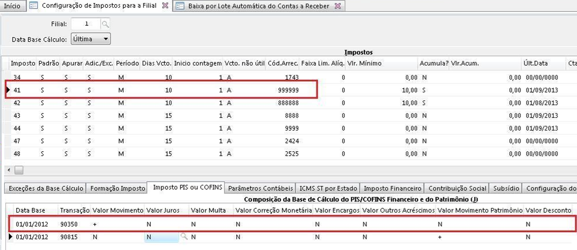This screenshot has width=577, height=250.
Task: Click the window icon on the Baixa por Lote tab
Action: [179, 6]
